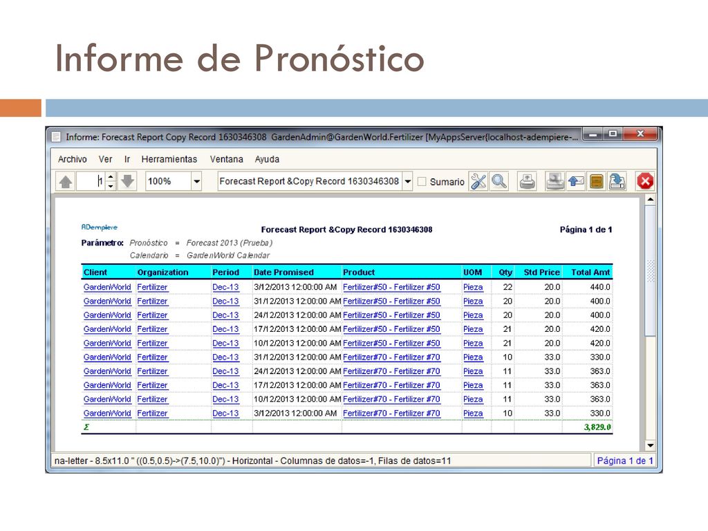Open the Herramientas menu

169,159
